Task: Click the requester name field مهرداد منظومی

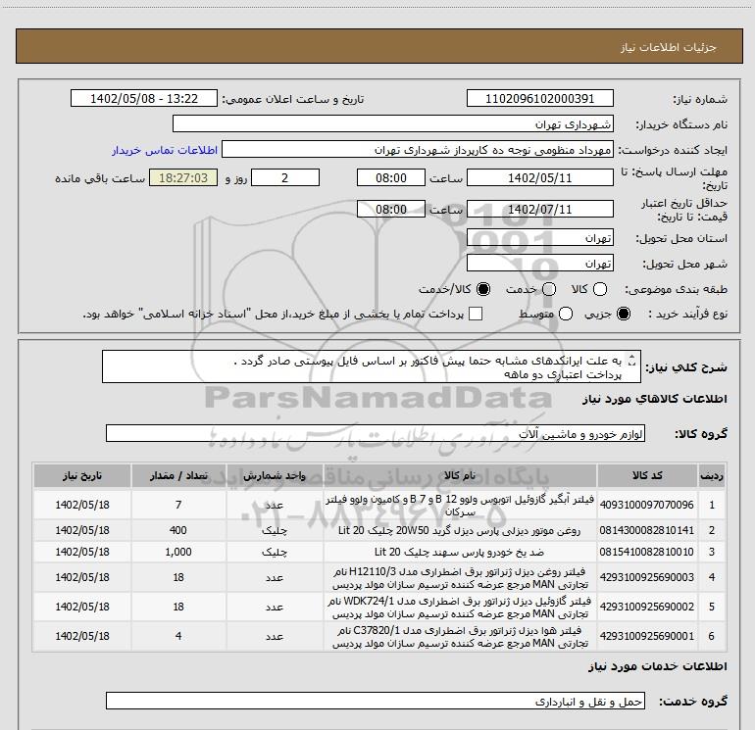Action: click(418, 150)
